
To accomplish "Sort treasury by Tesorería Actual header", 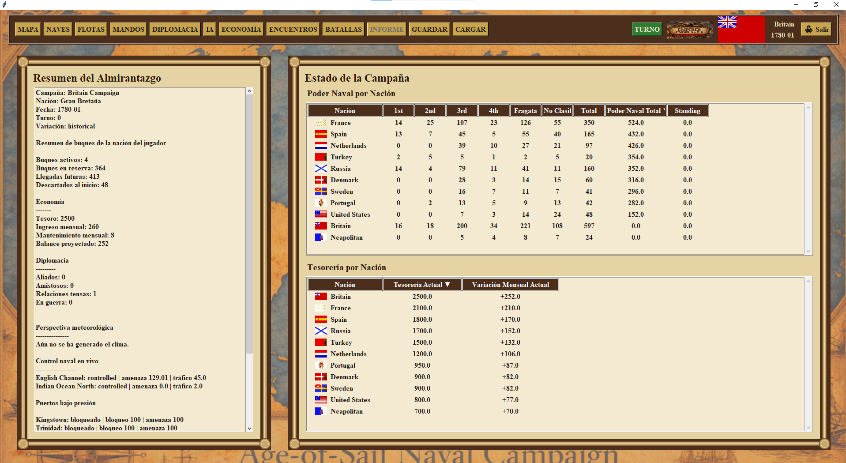I will point(422,285).
